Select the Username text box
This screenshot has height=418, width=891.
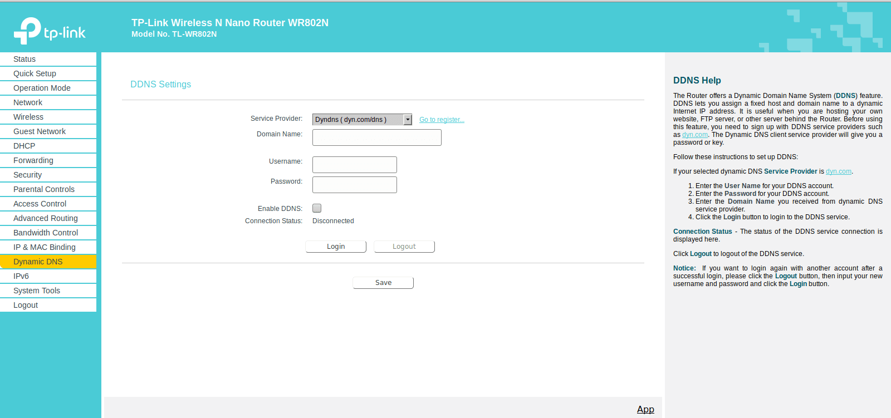click(355, 165)
